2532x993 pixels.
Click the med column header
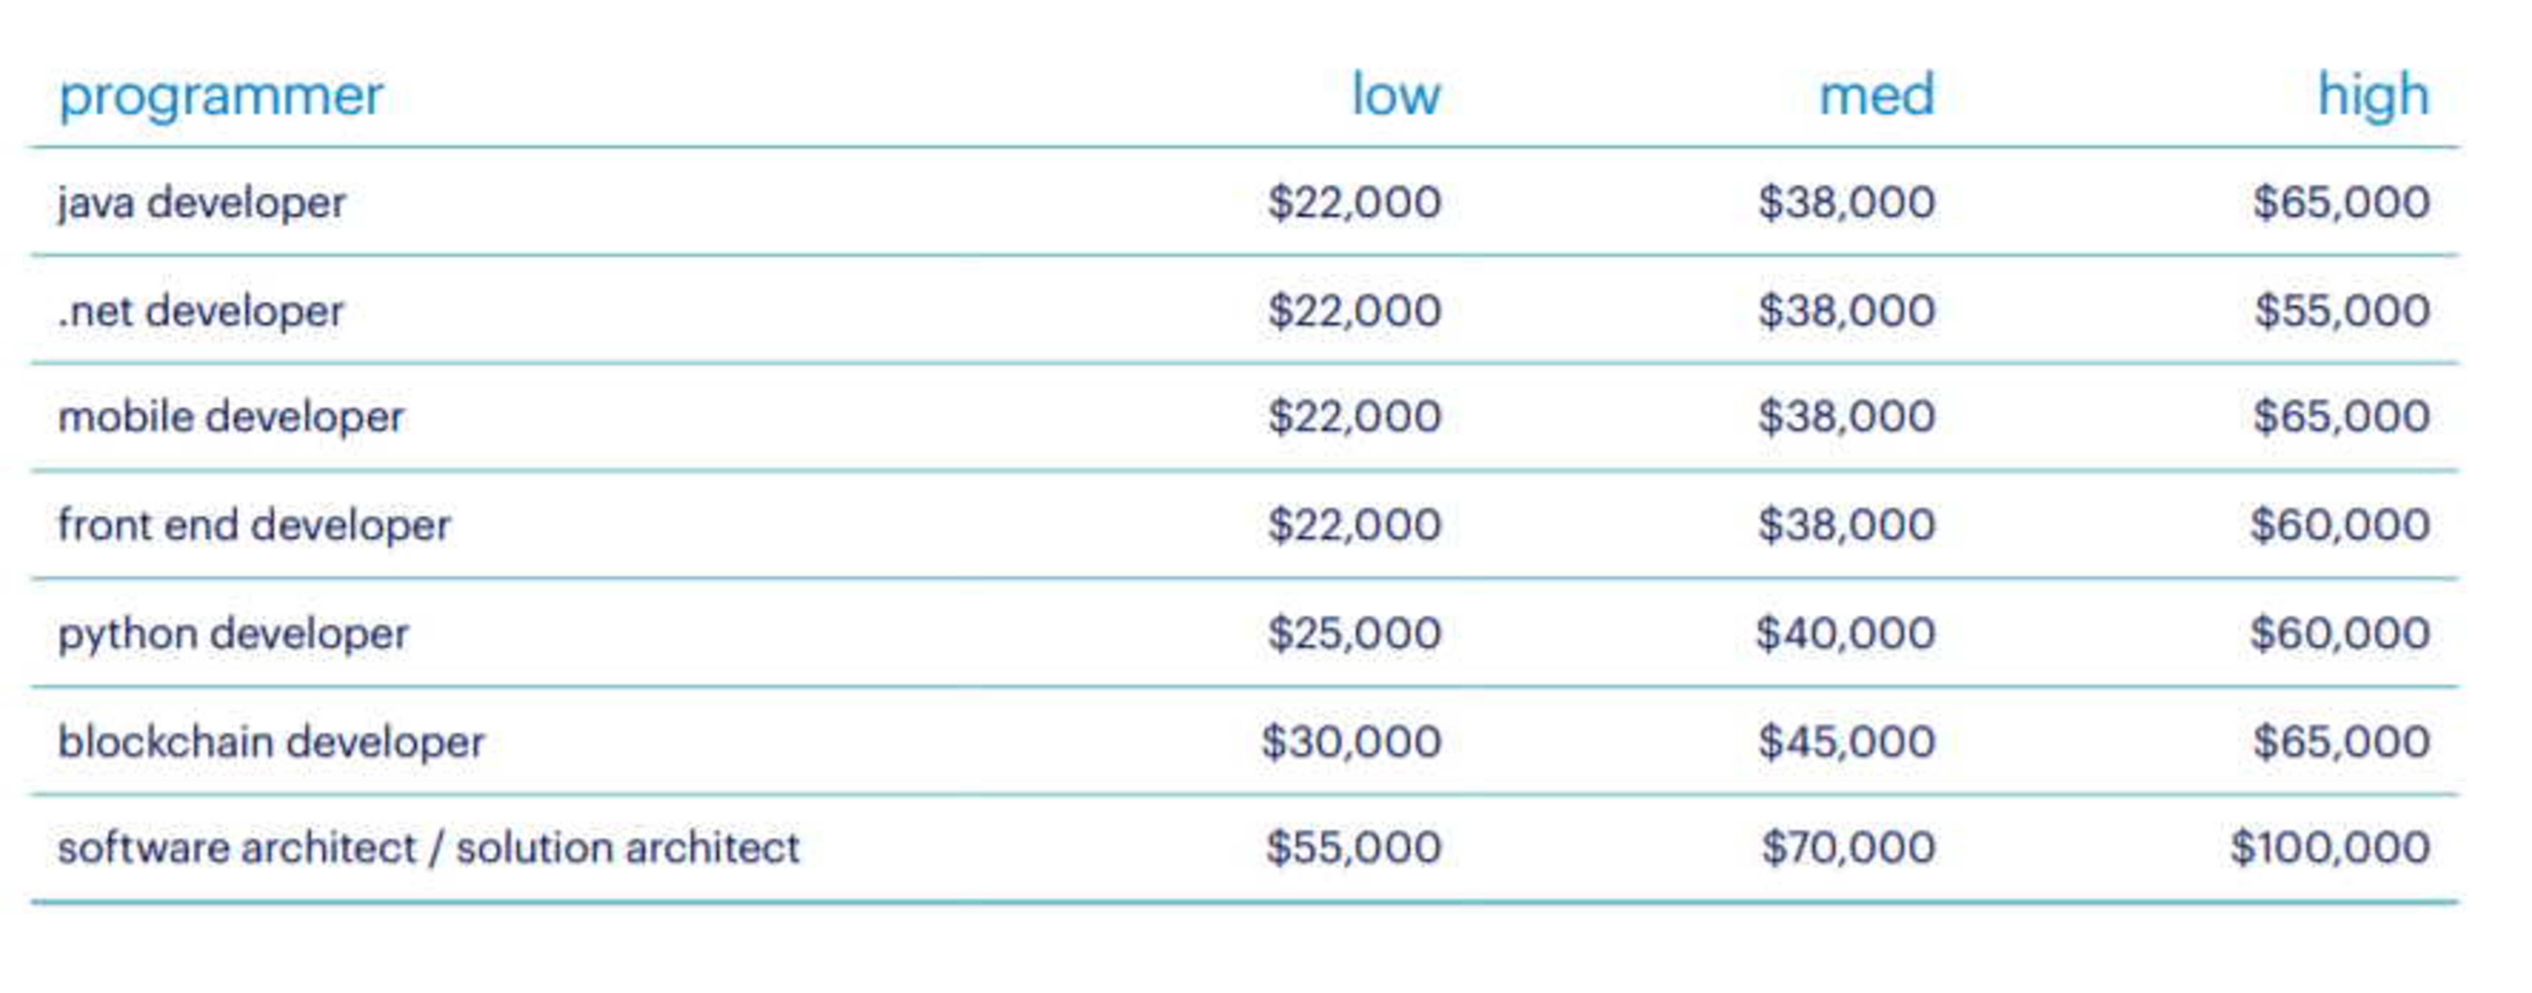tap(1876, 95)
